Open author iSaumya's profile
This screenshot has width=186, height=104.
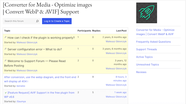point(21,101)
